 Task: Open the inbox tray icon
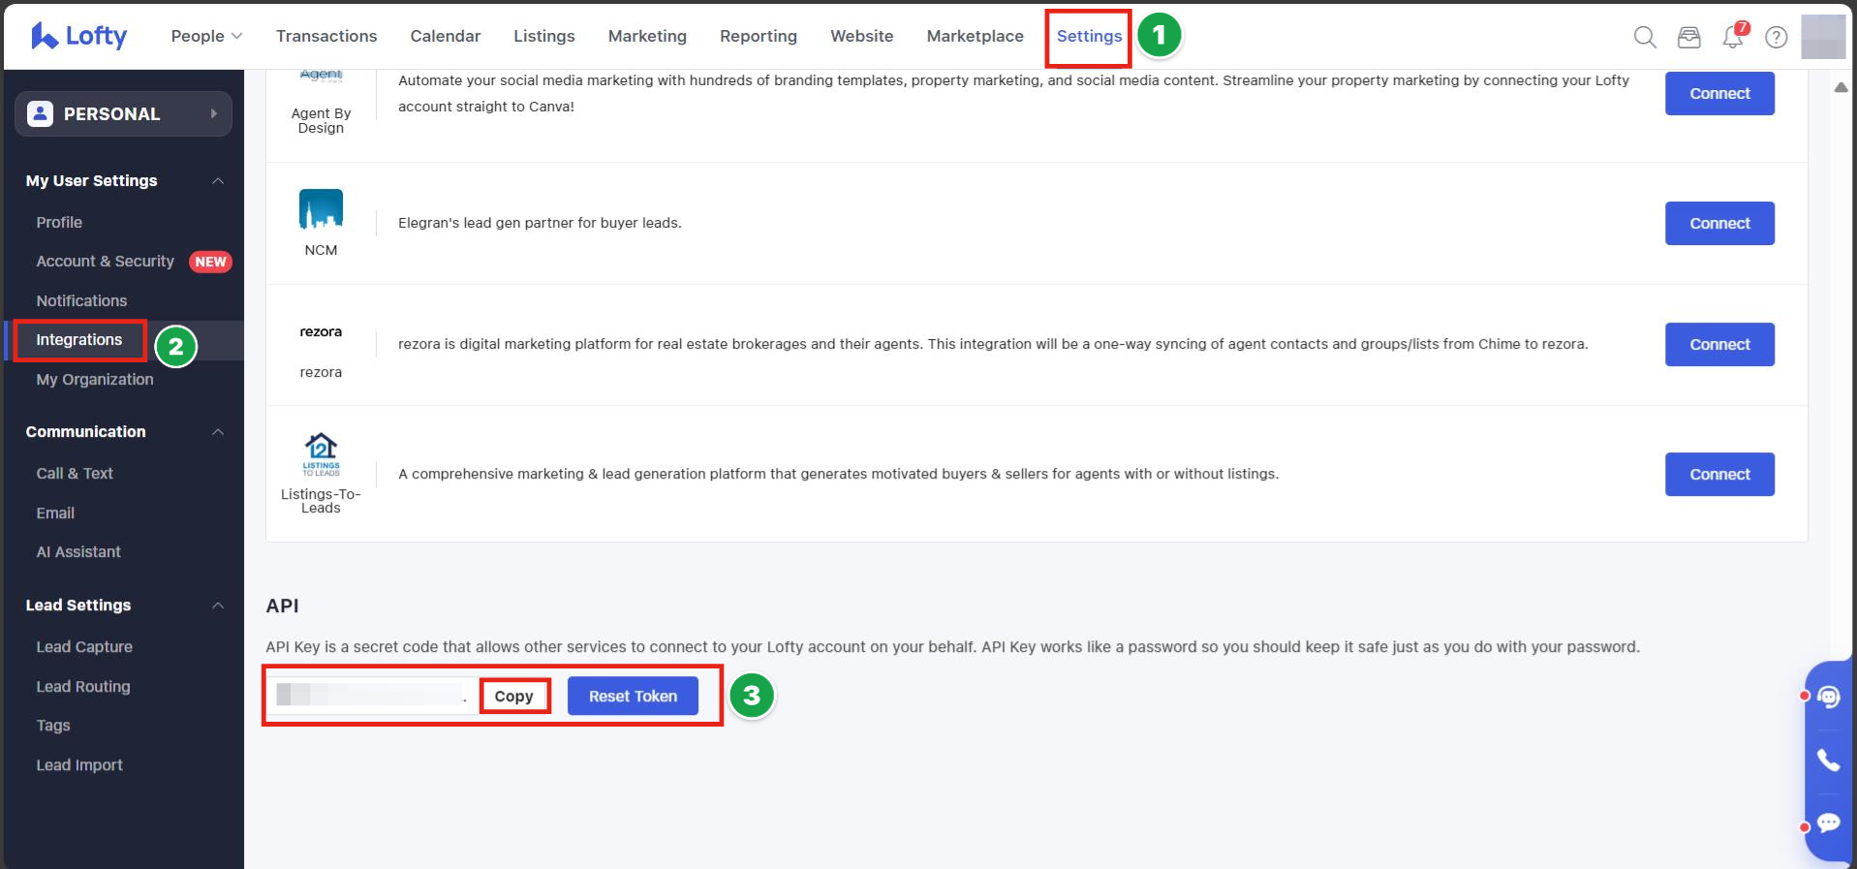click(x=1688, y=37)
